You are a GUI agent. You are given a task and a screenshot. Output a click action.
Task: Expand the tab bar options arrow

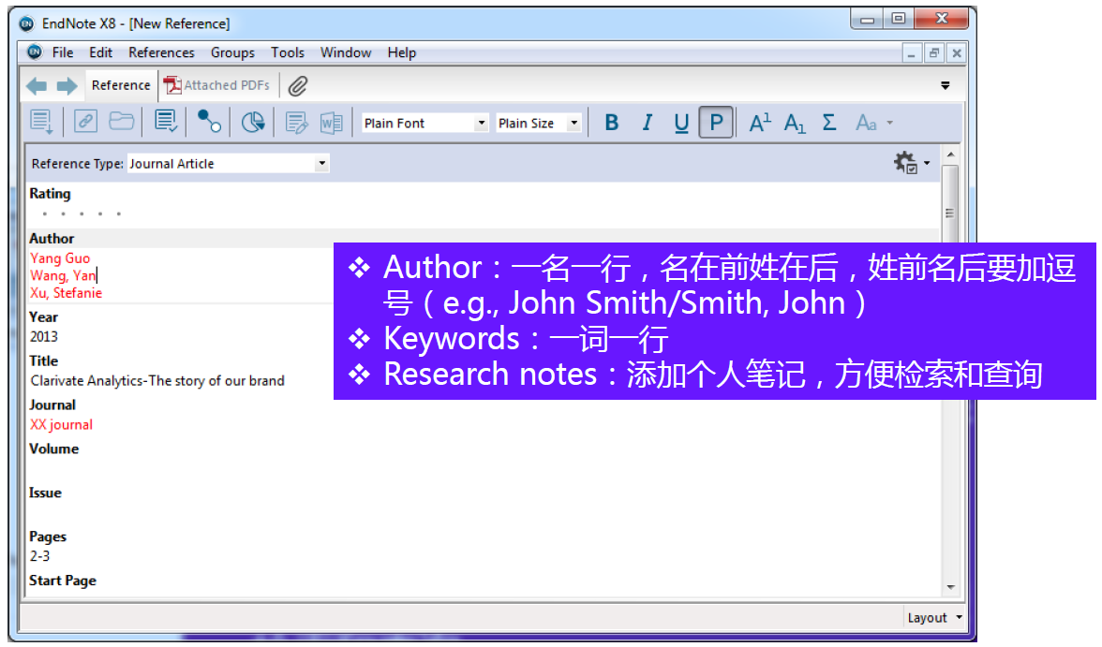pos(946,86)
